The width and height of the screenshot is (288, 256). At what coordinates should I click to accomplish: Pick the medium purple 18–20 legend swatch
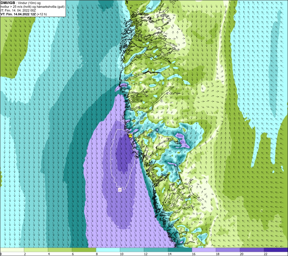228,250
